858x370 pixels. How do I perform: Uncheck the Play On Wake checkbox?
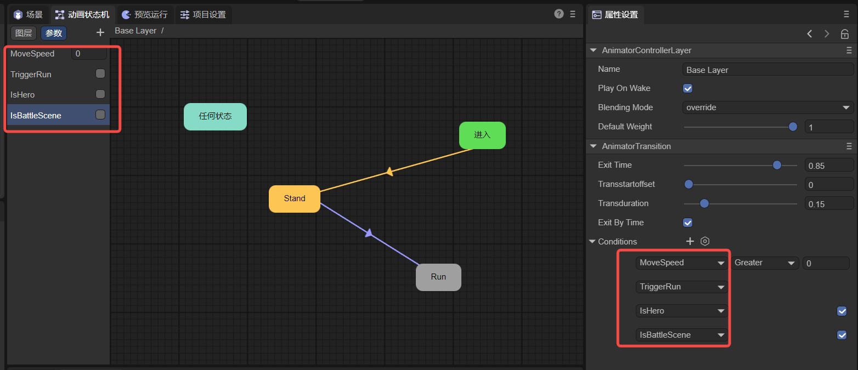point(687,88)
